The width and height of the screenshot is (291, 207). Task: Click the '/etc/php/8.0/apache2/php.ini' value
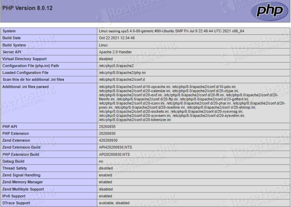click(122, 73)
